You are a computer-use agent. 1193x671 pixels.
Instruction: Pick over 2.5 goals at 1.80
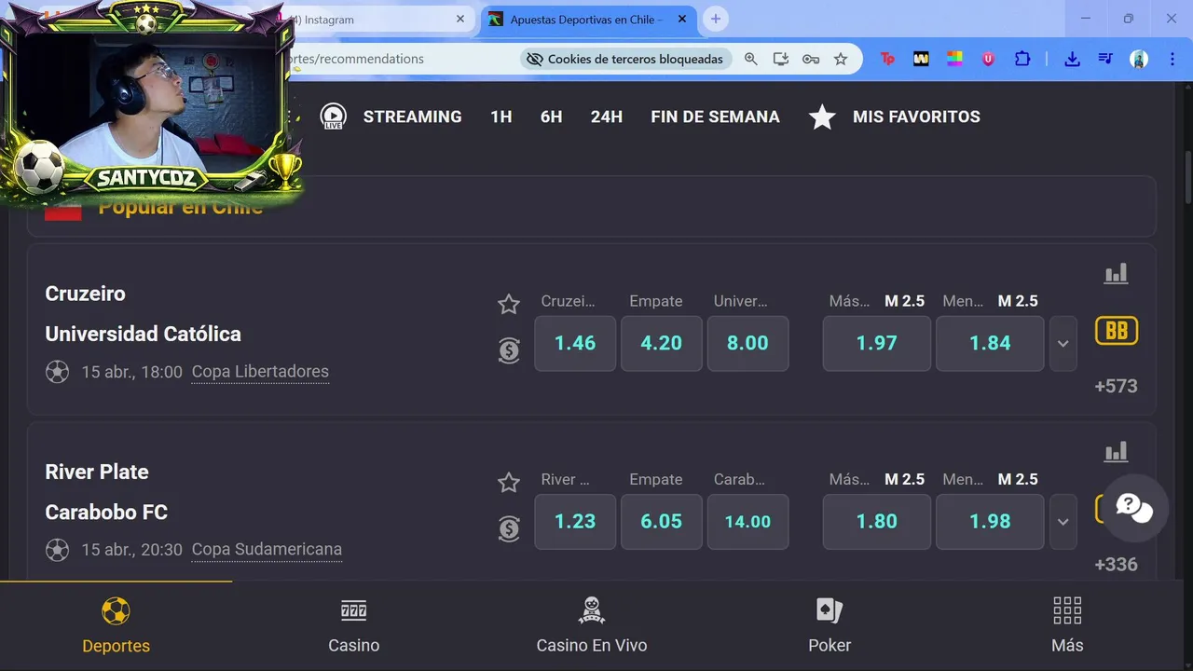(877, 521)
